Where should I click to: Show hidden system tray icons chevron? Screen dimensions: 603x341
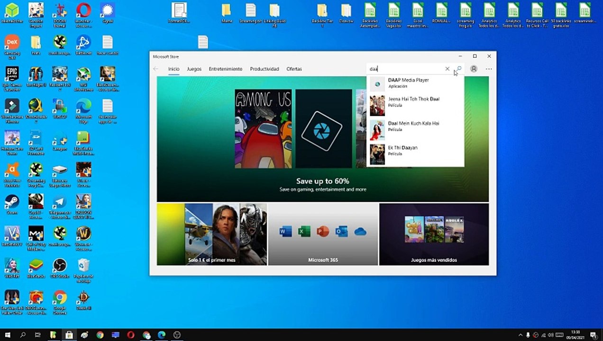[520, 335]
